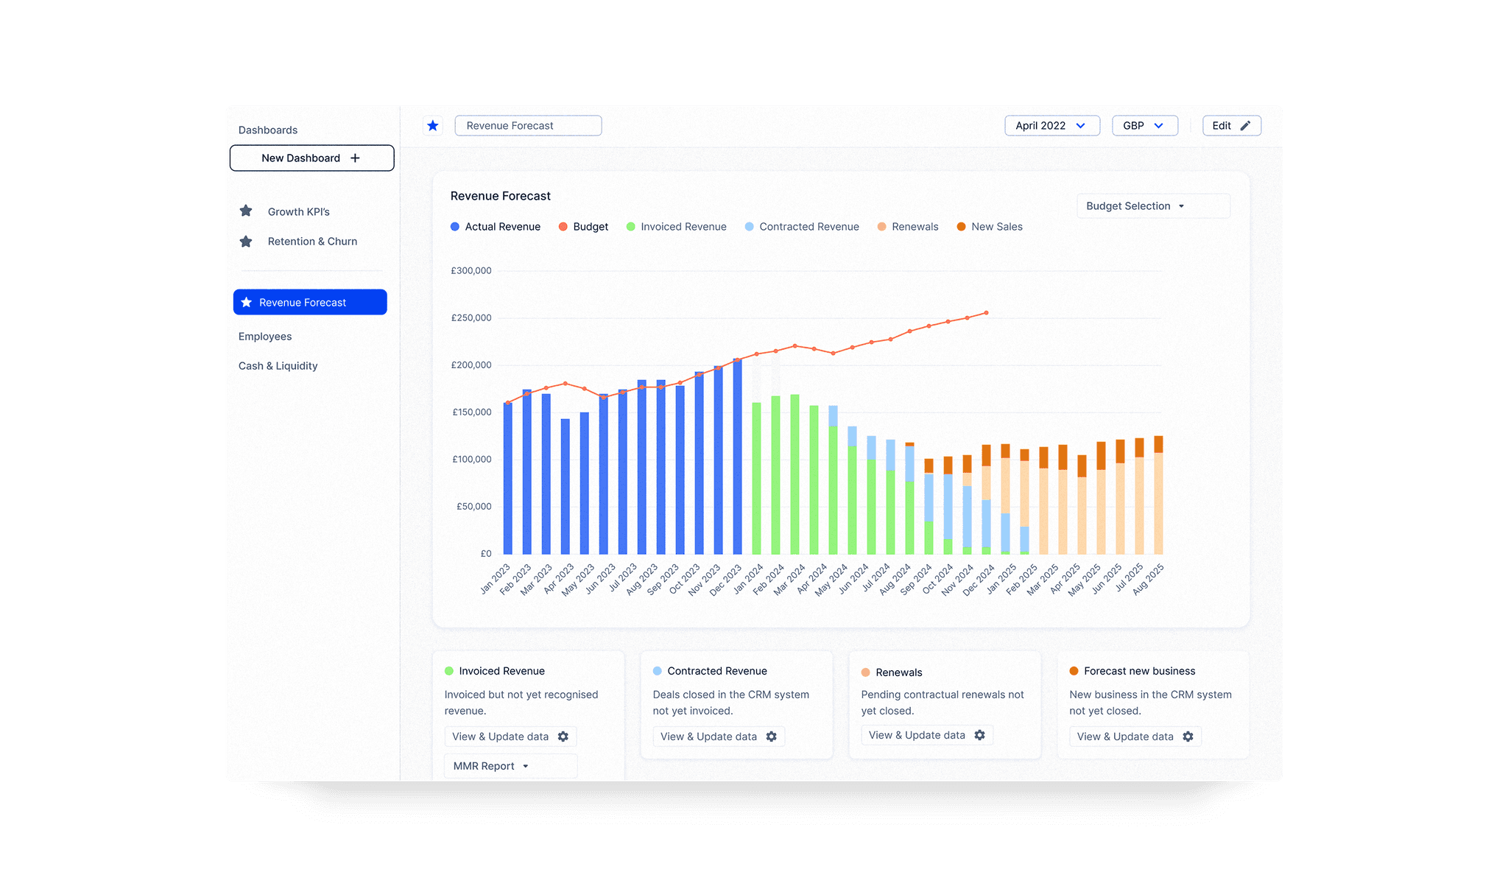Go to the Employees dashboard
Viewport: 1508px width, 889px height.
(265, 337)
